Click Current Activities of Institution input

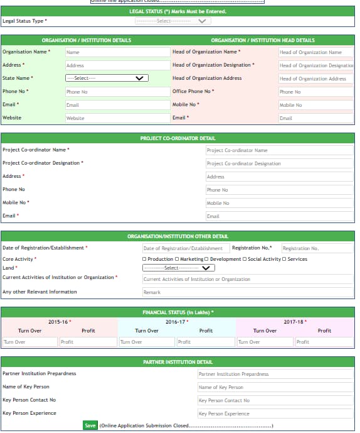pos(248,279)
